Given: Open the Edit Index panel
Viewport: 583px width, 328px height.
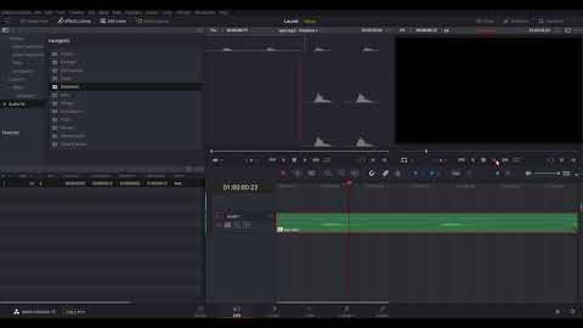Looking at the screenshot, I should tap(114, 21).
